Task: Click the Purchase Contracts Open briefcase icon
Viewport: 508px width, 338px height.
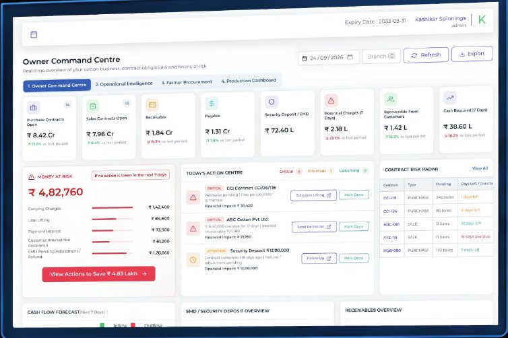Action: tap(34, 108)
